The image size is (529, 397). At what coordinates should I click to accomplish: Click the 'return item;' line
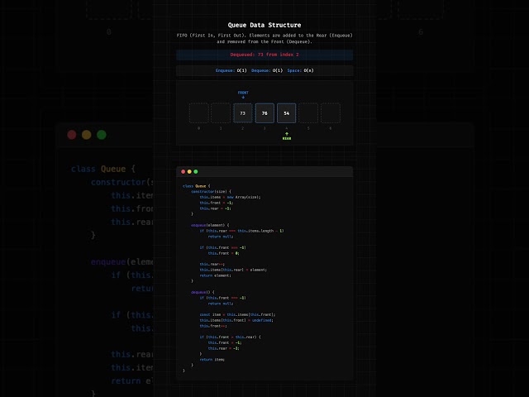[x=212, y=360]
